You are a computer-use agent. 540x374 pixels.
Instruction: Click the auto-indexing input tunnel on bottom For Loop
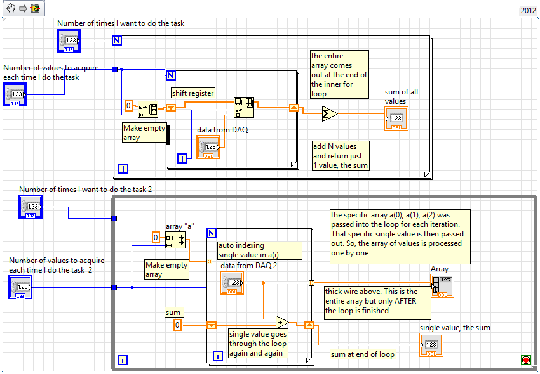(x=209, y=261)
